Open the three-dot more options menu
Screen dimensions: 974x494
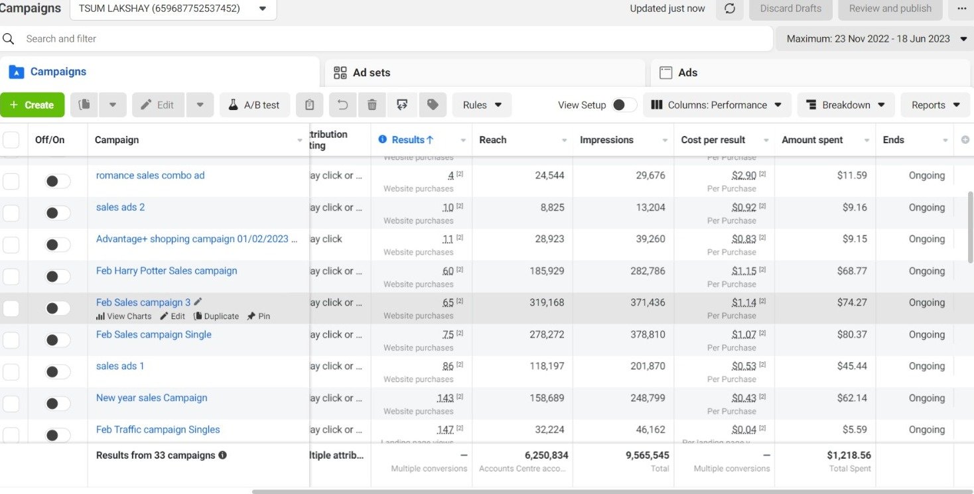962,9
